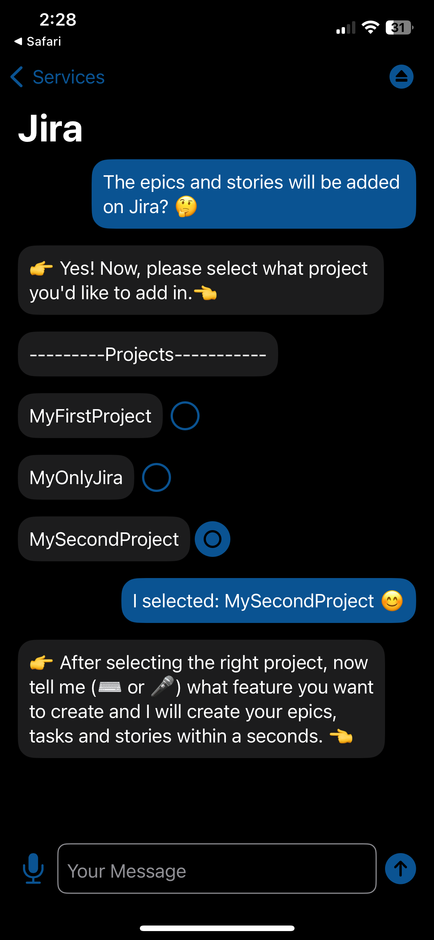
Task: Select the MyFirstProject radio button
Action: (x=185, y=416)
